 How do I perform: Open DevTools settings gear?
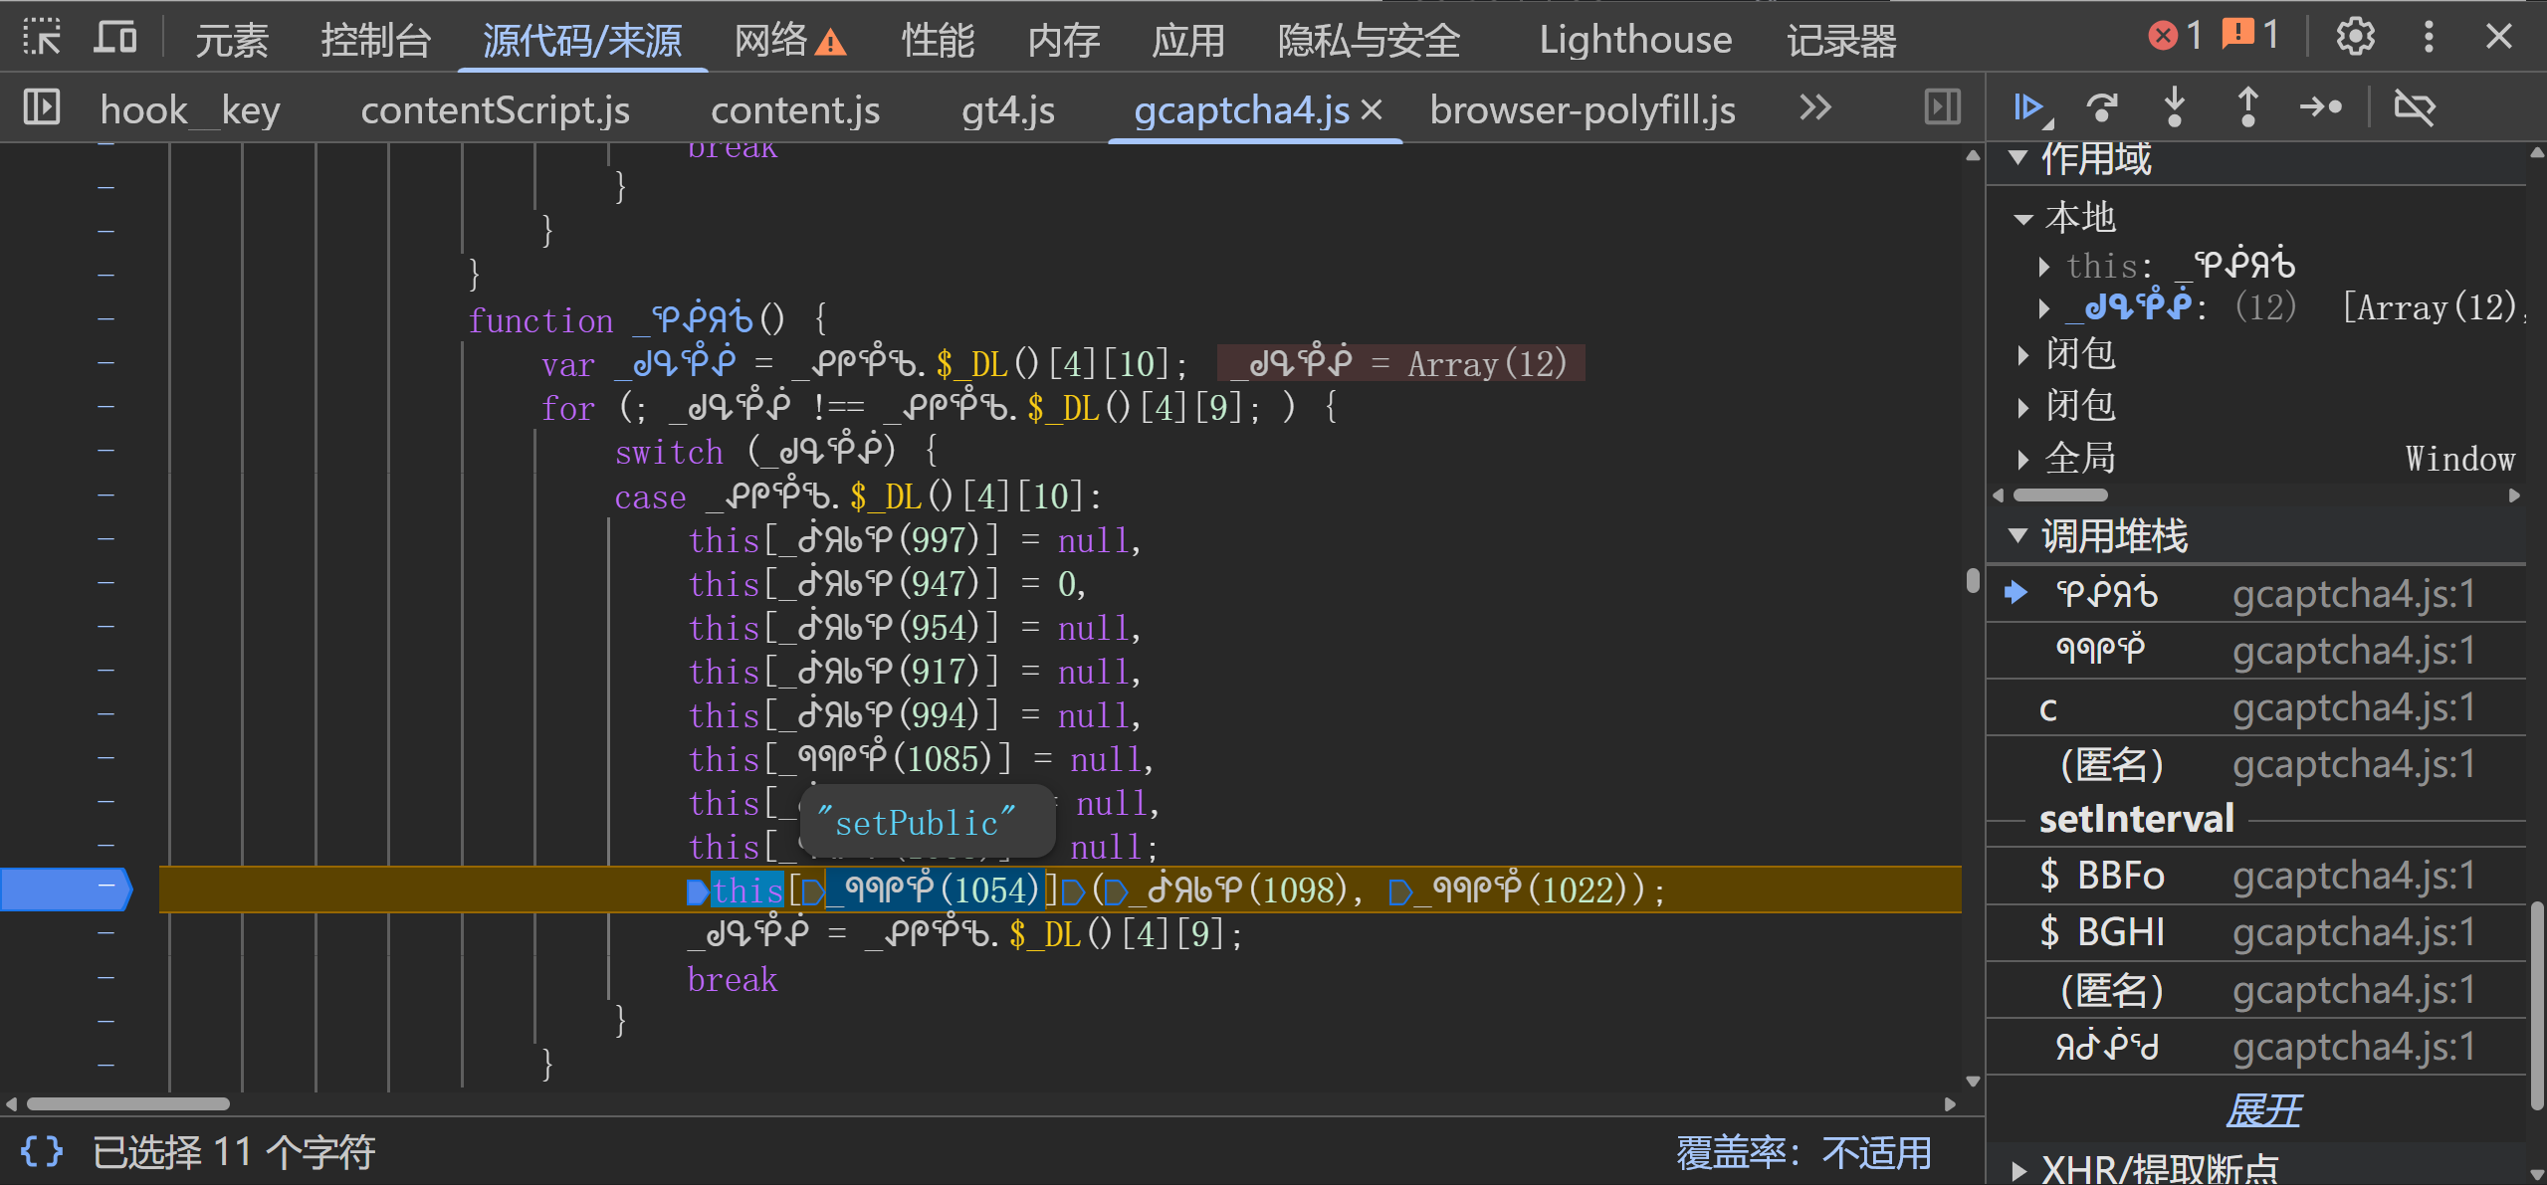[2355, 37]
